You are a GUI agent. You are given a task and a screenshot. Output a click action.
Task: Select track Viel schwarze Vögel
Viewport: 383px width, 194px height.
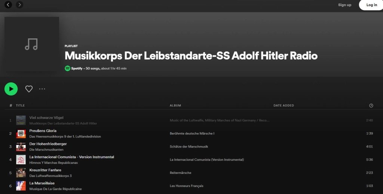click(46, 118)
